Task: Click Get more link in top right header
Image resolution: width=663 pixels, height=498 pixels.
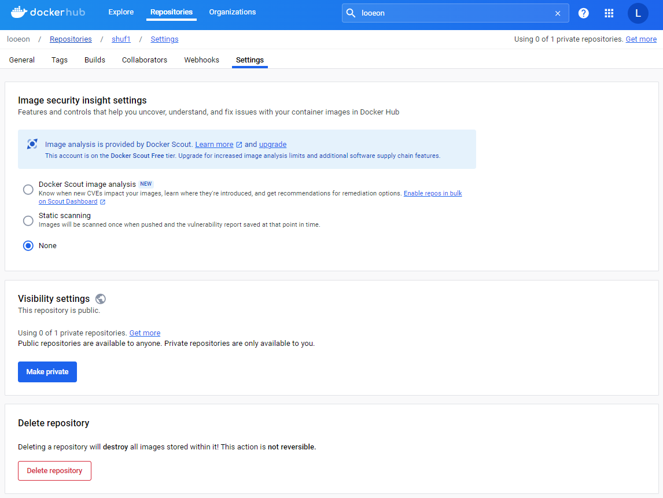Action: (x=641, y=39)
